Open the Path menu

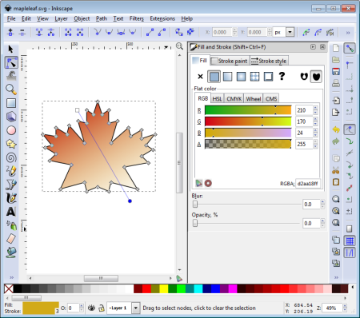click(x=102, y=18)
